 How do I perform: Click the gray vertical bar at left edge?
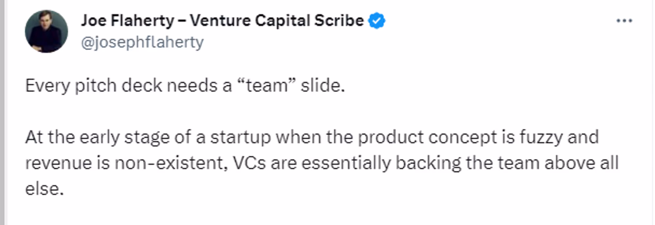coord(3,113)
